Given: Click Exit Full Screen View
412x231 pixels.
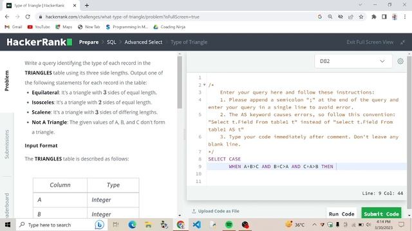Looking at the screenshot, I should pos(370,42).
